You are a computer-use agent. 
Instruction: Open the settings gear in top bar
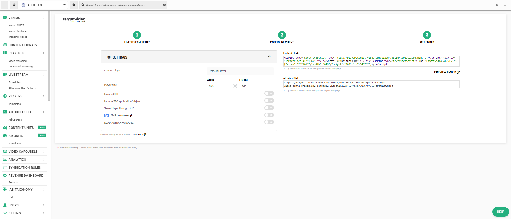(74, 5)
